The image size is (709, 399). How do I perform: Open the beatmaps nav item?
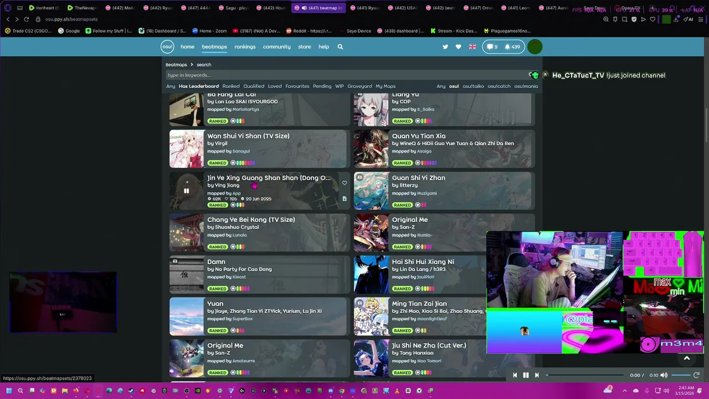point(214,47)
